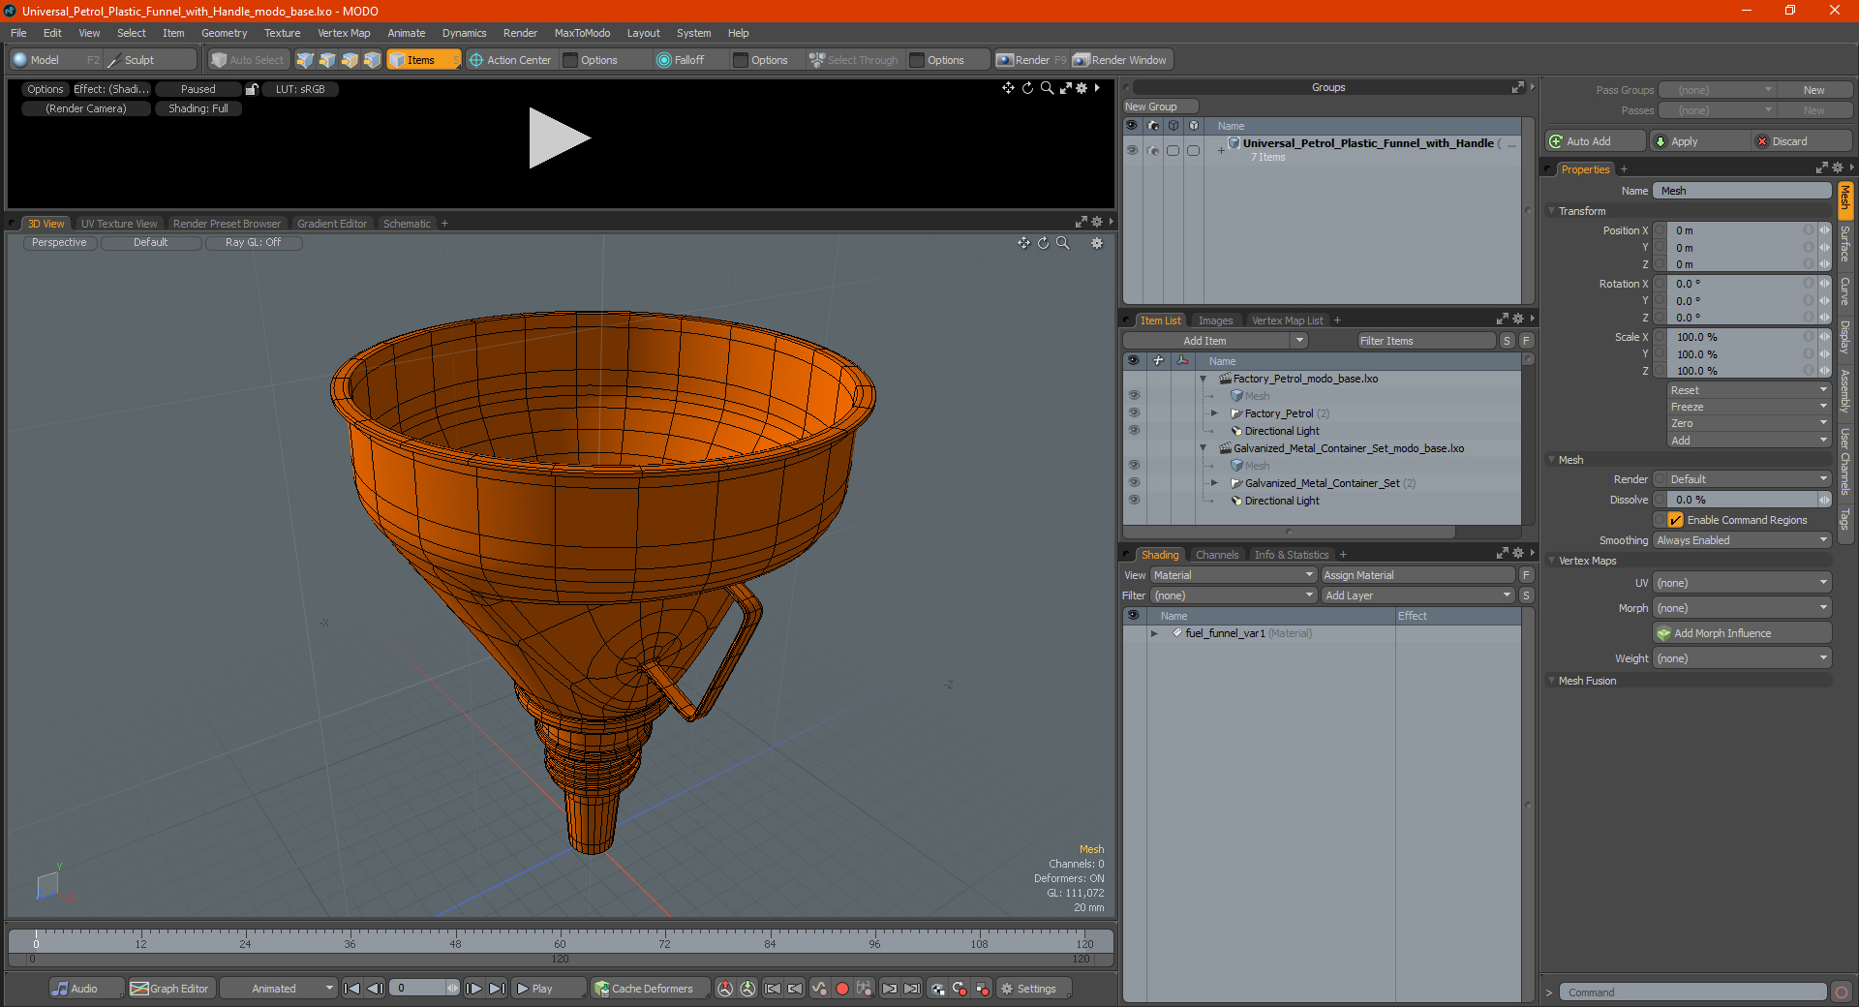
Task: Jump to first frame
Action: [x=352, y=989]
